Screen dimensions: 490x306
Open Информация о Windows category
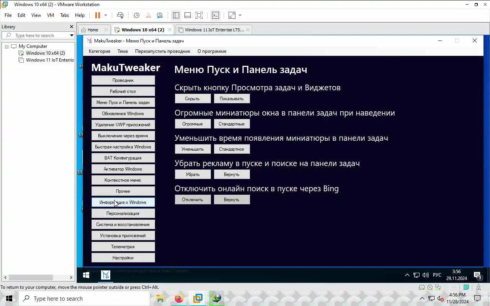[123, 202]
